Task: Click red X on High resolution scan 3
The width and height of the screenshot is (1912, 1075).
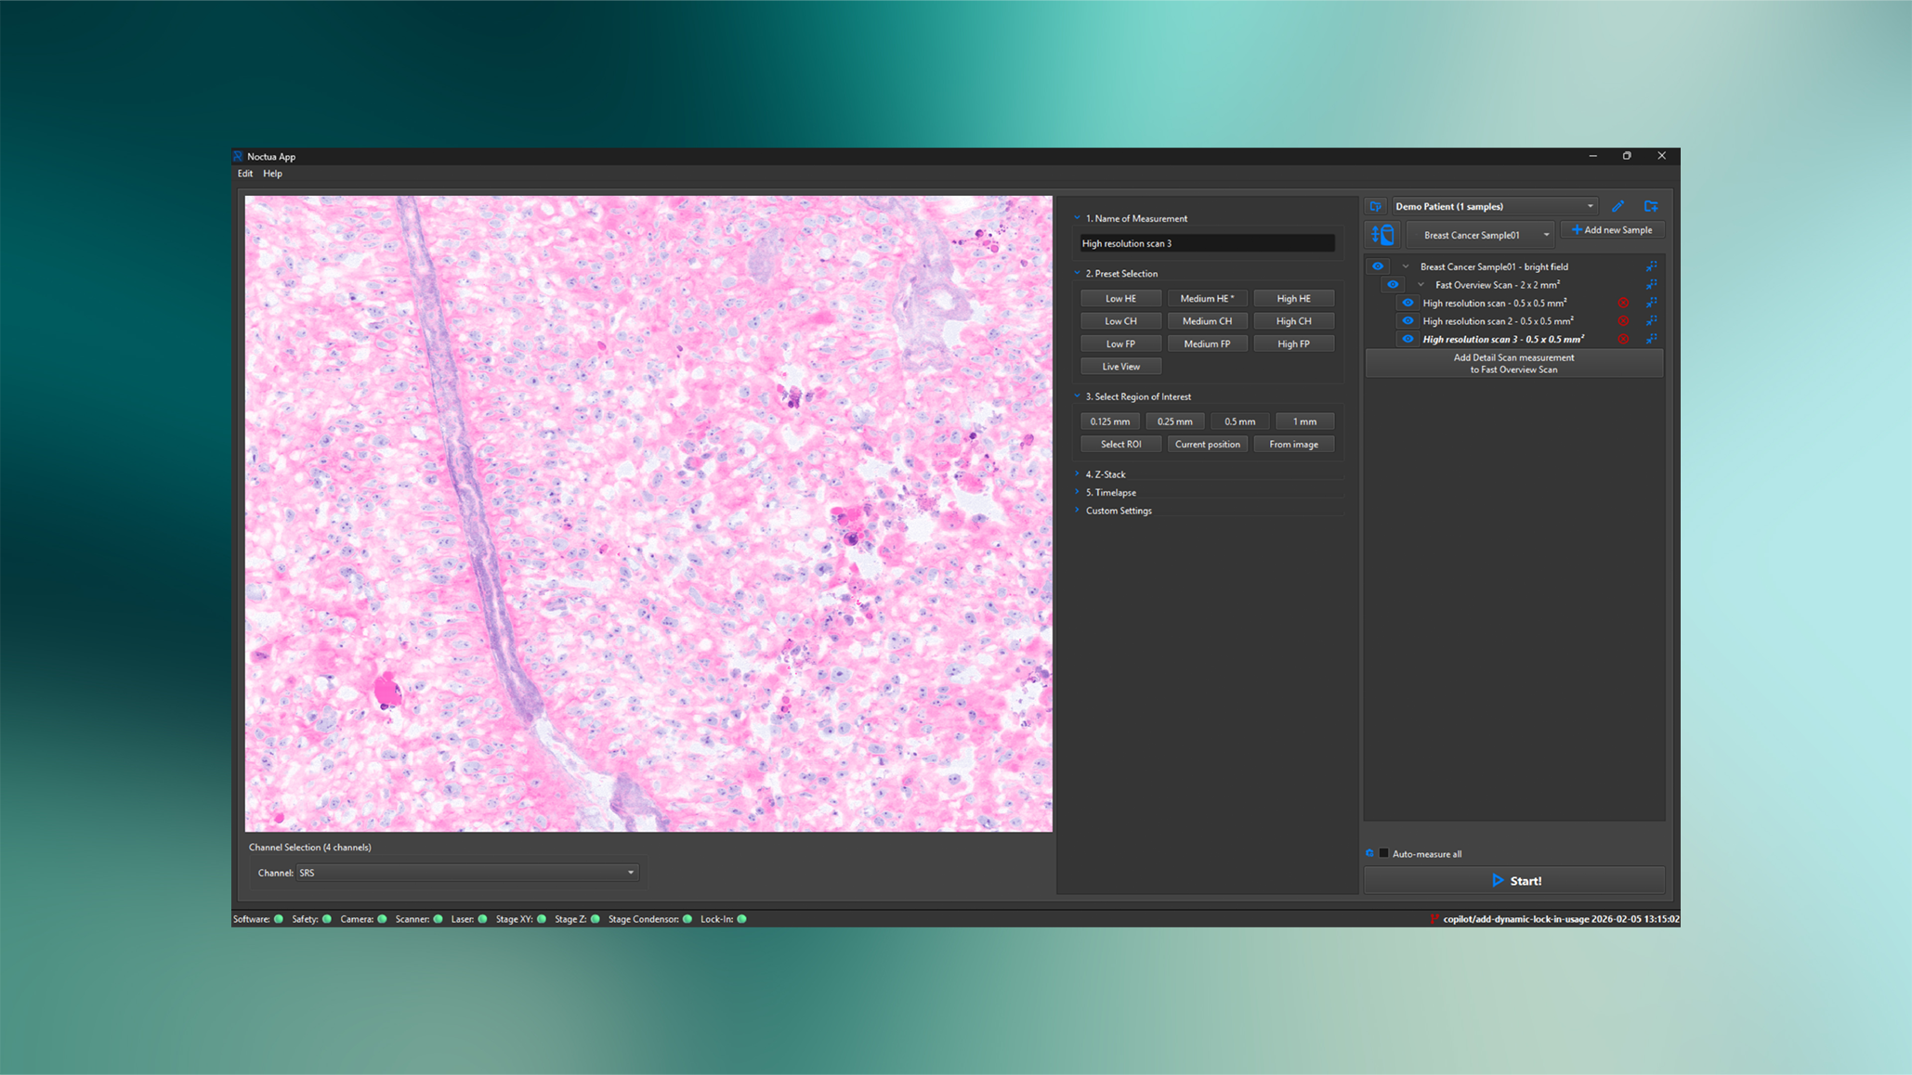Action: pos(1623,340)
